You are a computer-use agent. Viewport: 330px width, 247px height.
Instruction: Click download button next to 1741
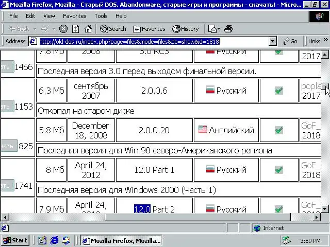coord(7,185)
